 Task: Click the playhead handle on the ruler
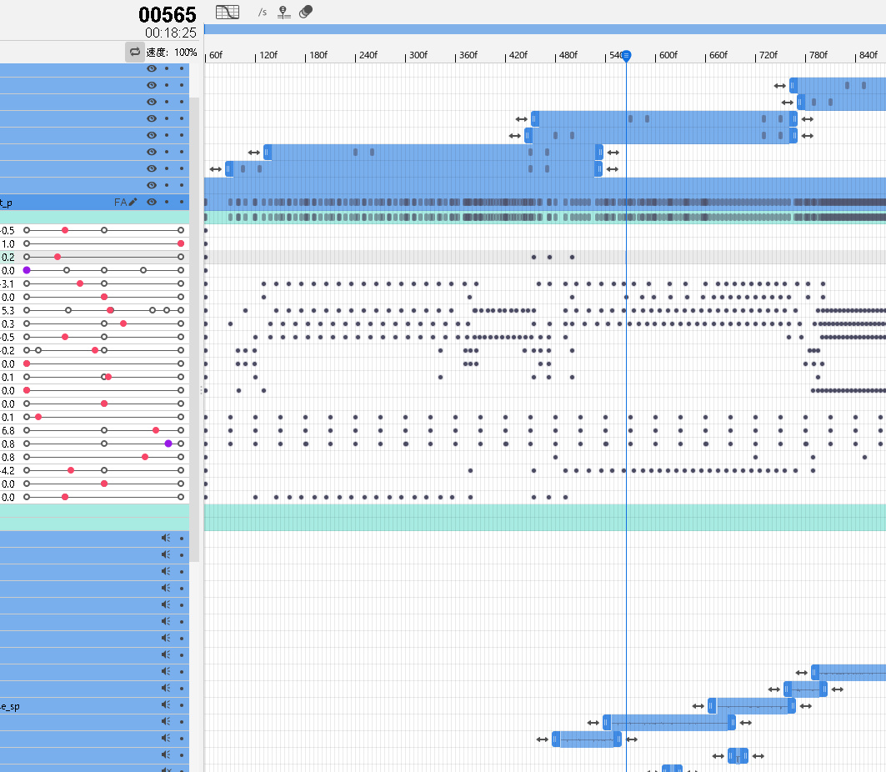point(626,55)
